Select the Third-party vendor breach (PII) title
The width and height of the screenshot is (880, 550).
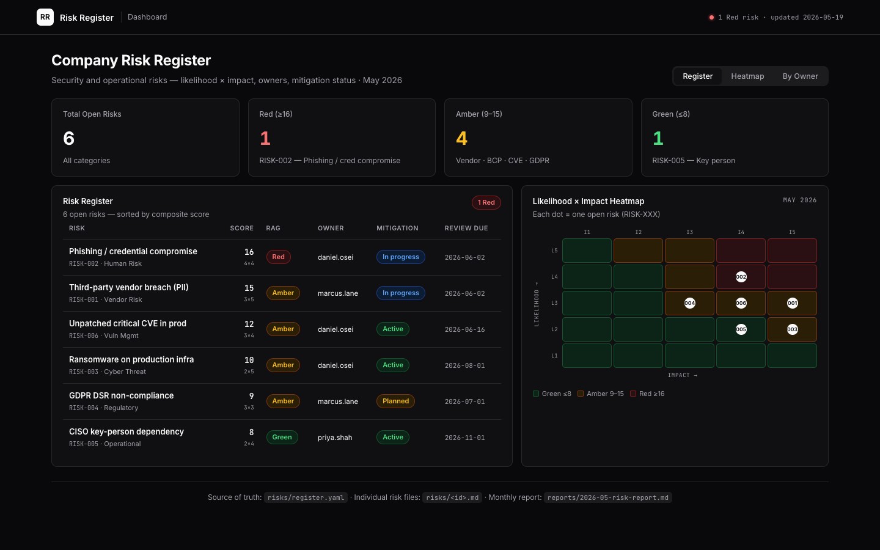[x=129, y=287]
